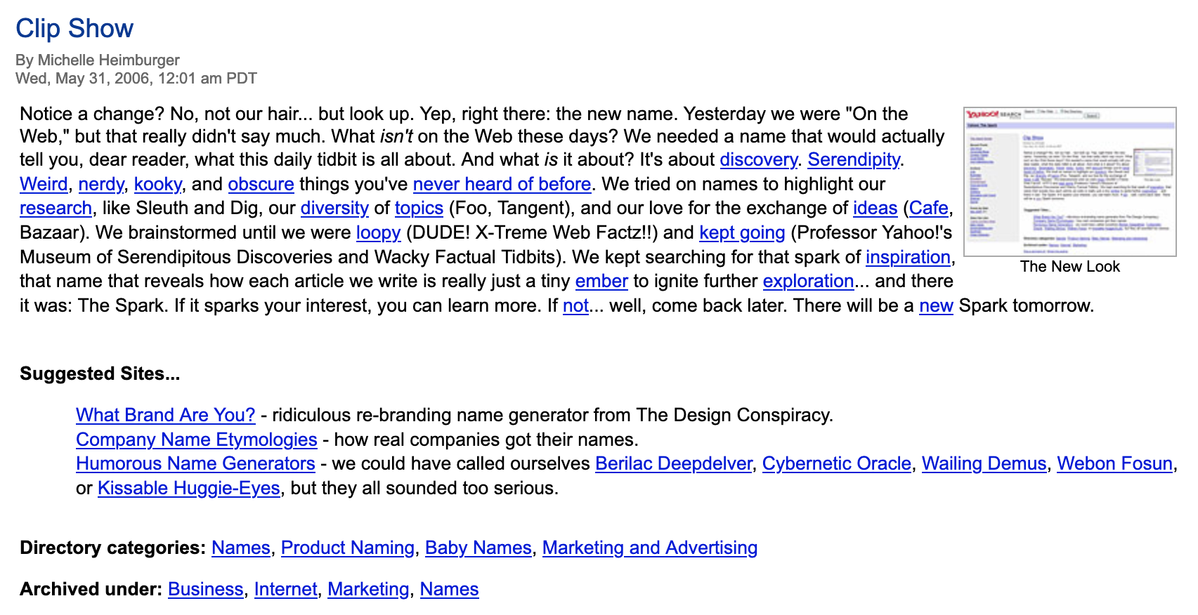Follow the 'Serendipity' hyperlink
The height and width of the screenshot is (615, 1198).
853,160
